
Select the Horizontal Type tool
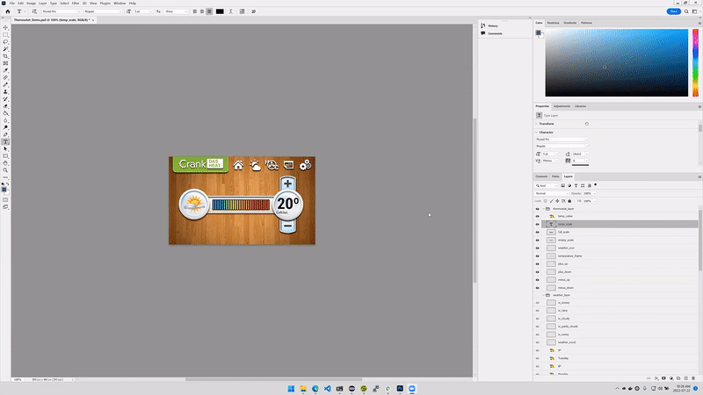coord(5,142)
